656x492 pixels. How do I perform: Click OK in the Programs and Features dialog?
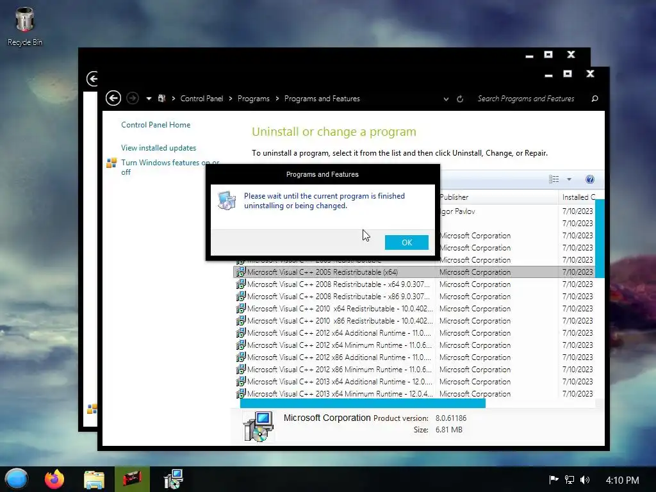click(x=406, y=242)
